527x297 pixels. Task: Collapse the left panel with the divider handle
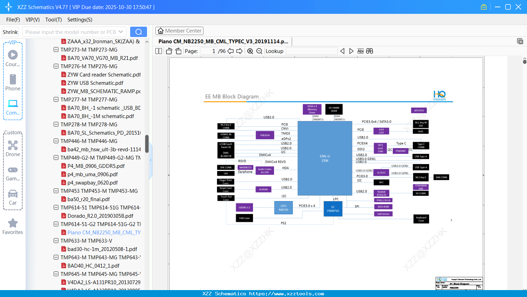click(151, 160)
